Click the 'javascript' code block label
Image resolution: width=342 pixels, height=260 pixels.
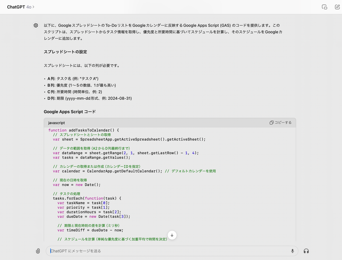tap(56, 123)
